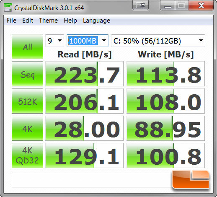Viewport: 217px width, 197px height.
Task: Expand the test count dropdown showing 9
Action: (x=54, y=41)
